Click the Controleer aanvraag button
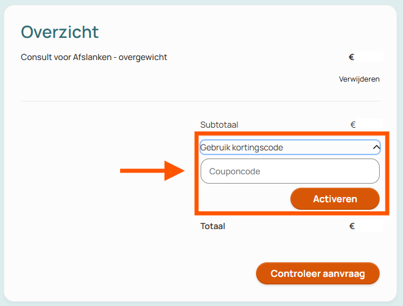The height and width of the screenshot is (306, 403). click(318, 273)
